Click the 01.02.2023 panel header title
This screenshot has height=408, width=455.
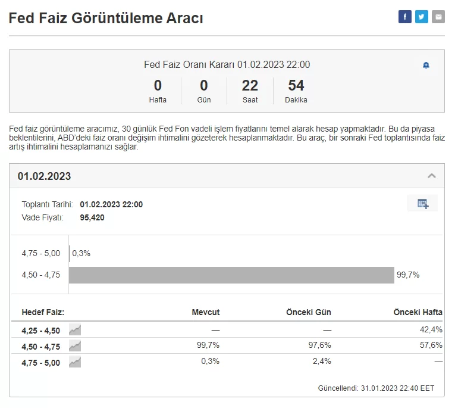[x=44, y=176]
